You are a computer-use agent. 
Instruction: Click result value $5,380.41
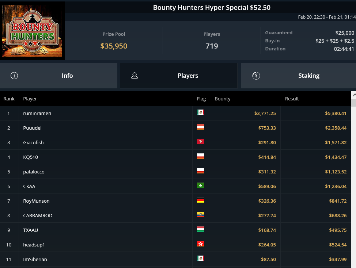[336, 113]
